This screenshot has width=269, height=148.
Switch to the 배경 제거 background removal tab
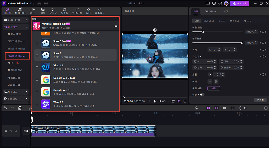point(208,21)
